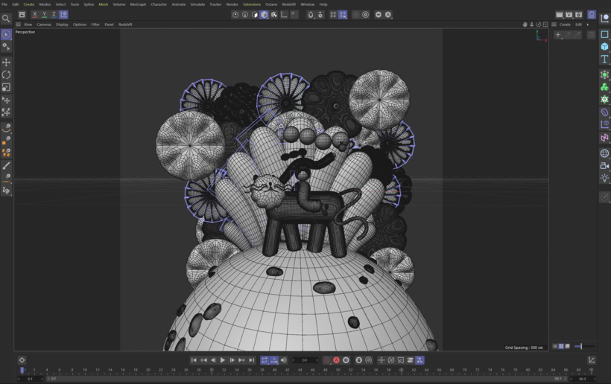
Task: Toggle timeline loop playback
Action: [x=265, y=360]
